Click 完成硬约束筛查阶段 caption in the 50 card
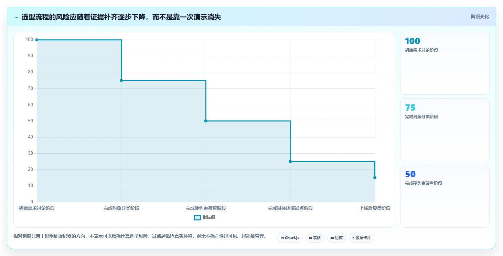Viewport: 503px width, 256px height. [x=424, y=183]
